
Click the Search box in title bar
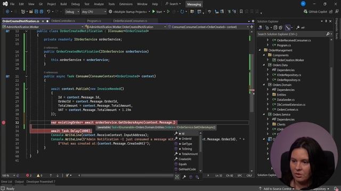pos(173,4)
